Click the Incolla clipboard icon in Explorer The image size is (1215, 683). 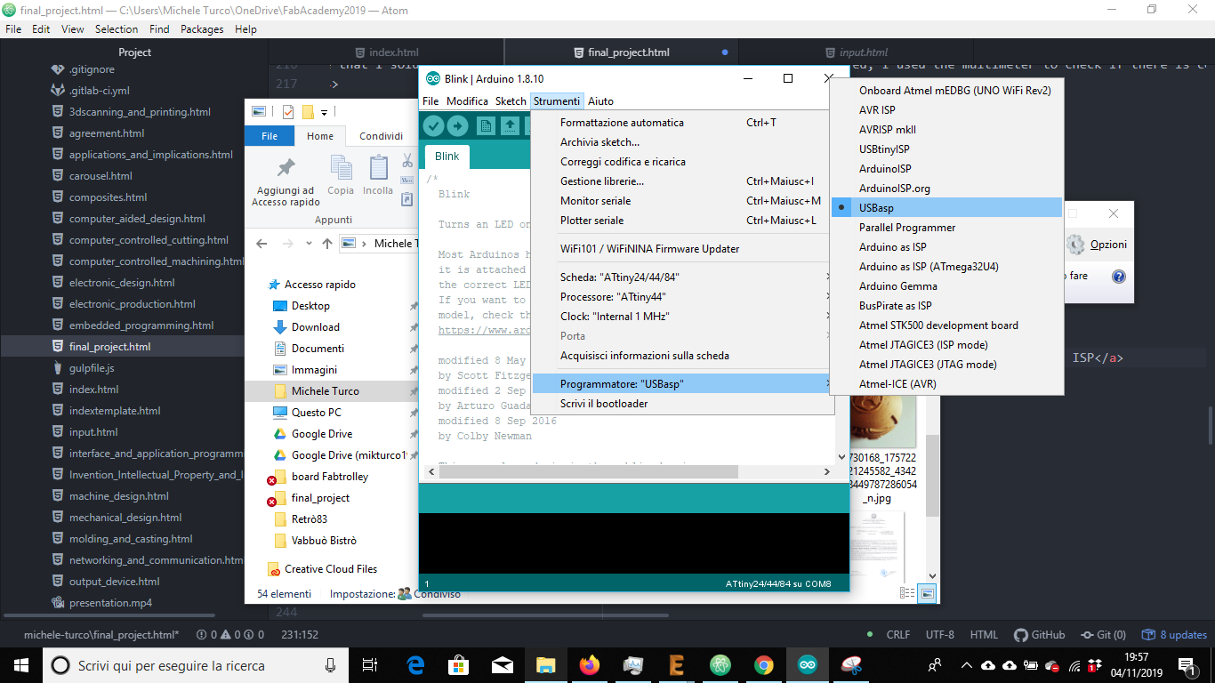tap(378, 168)
